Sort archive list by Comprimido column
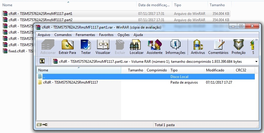Screen dimensions: 264x133 click(157, 70)
